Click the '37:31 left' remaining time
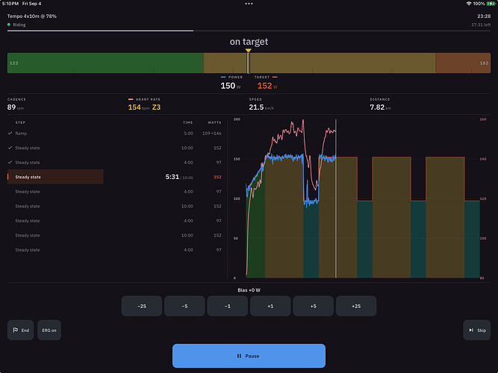This screenshot has width=498, height=373. point(481,25)
